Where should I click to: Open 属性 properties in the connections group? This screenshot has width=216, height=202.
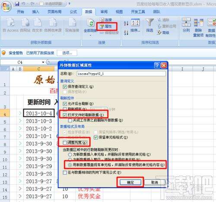pyautogui.click(x=106, y=26)
